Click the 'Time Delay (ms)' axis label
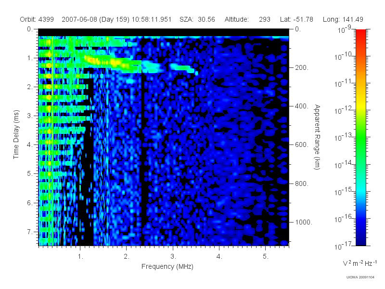385x289 pixels. click(x=16, y=134)
